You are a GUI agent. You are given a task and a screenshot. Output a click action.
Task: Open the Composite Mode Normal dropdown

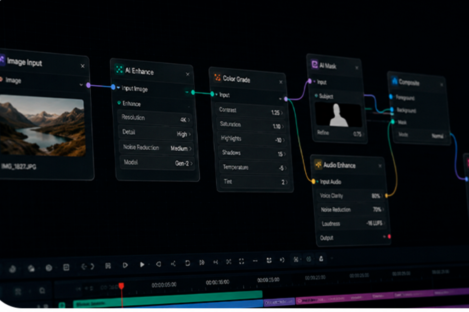[x=421, y=135]
